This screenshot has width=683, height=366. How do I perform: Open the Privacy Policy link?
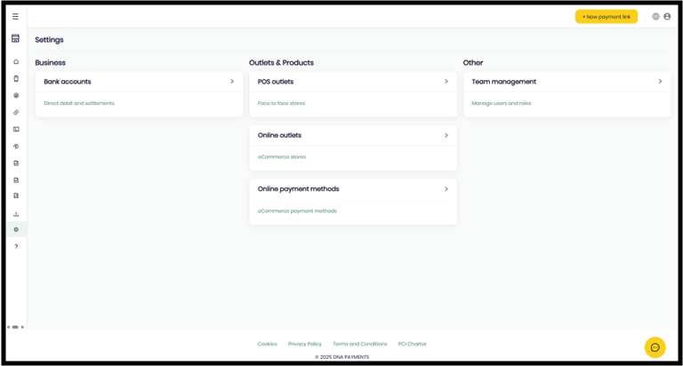pyautogui.click(x=305, y=344)
